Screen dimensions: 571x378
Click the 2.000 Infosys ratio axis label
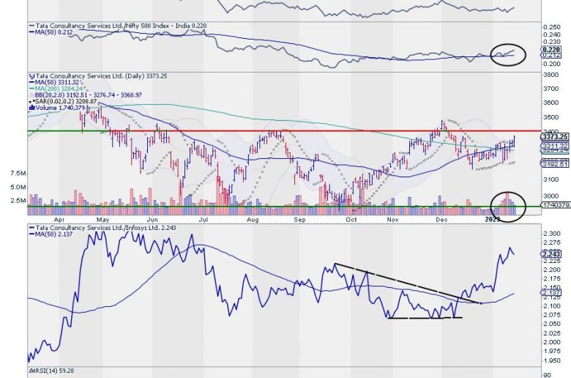pyautogui.click(x=552, y=342)
